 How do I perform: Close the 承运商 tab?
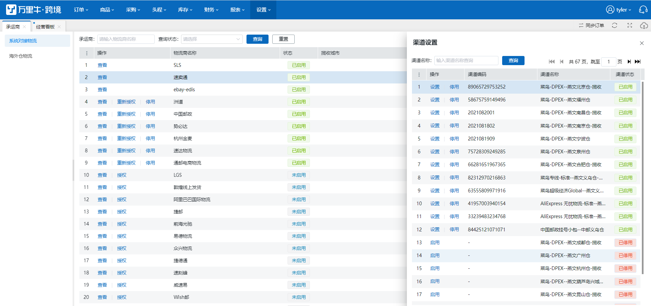(24, 27)
